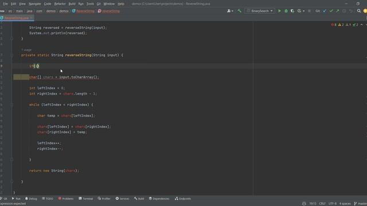The height and width of the screenshot is (206, 367).
Task: Open the Tools menu
Action: coord(90,4)
